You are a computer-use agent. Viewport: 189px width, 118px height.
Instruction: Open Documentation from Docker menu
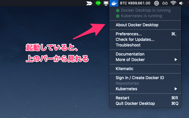145,54
